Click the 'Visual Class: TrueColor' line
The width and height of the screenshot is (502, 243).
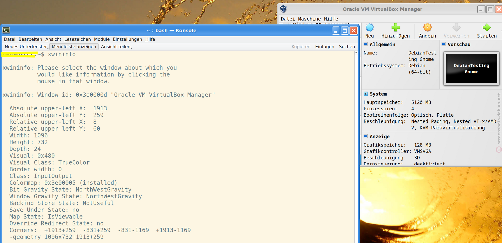tap(49, 163)
